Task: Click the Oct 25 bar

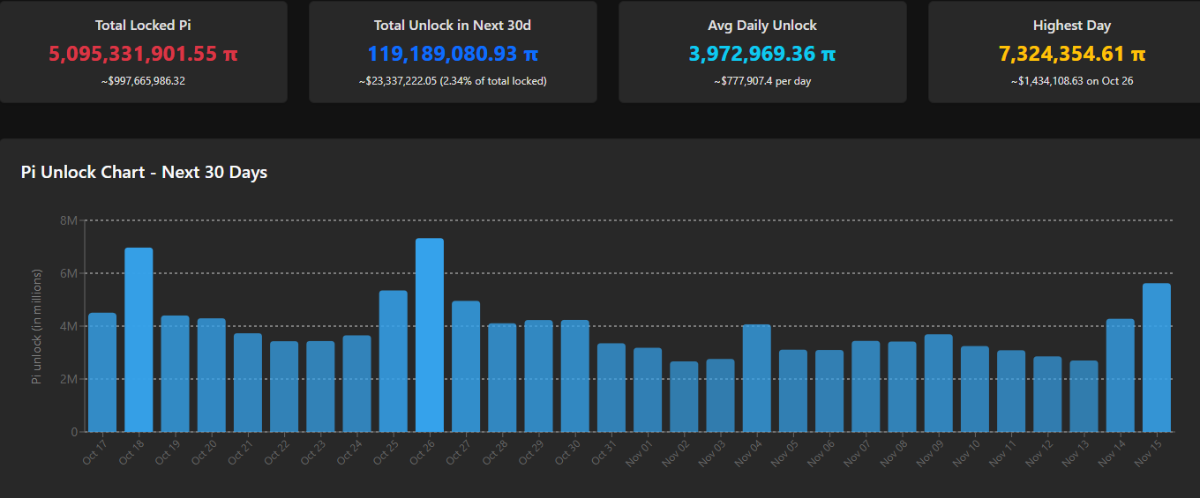Action: (394, 360)
